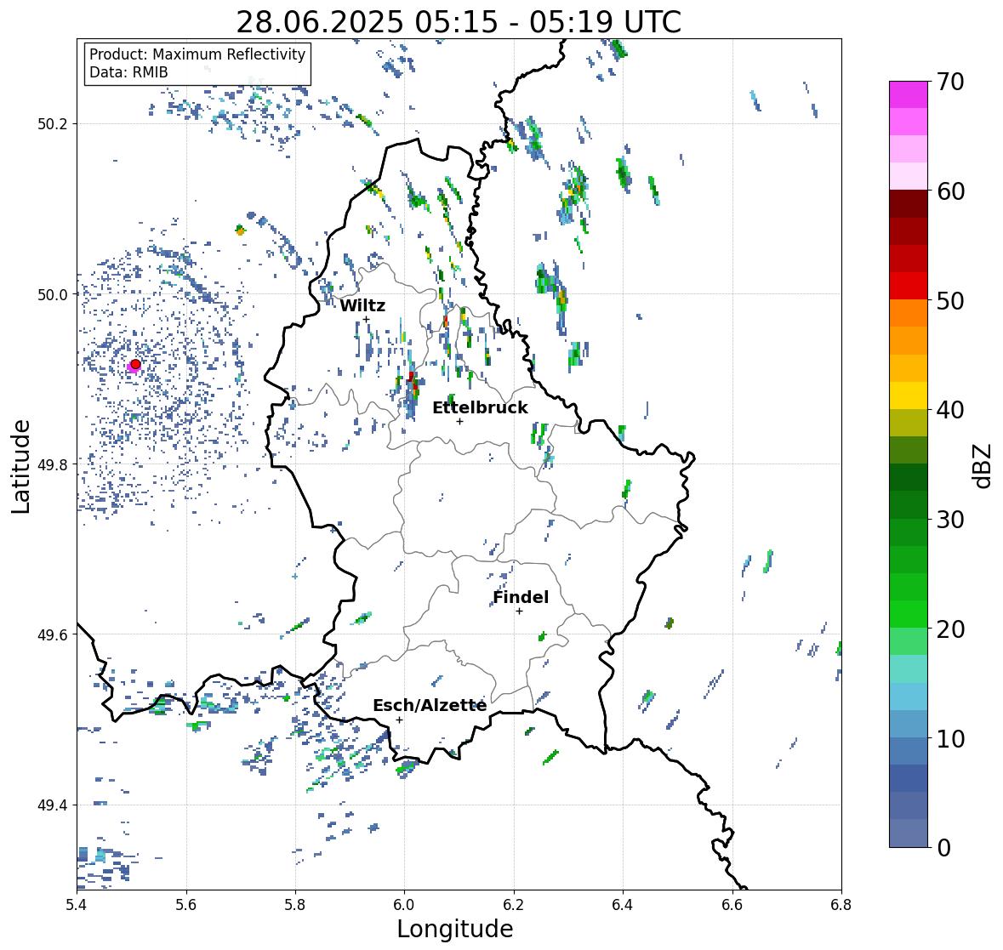This screenshot has width=1003, height=950.
Task: Click the plus marker under the Esch/Alzette label
Action: coord(399,720)
